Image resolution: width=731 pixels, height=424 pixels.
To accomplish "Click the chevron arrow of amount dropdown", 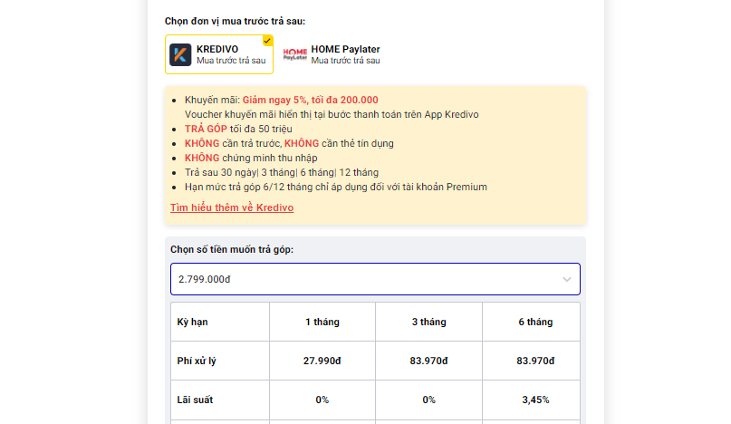I will tap(566, 279).
